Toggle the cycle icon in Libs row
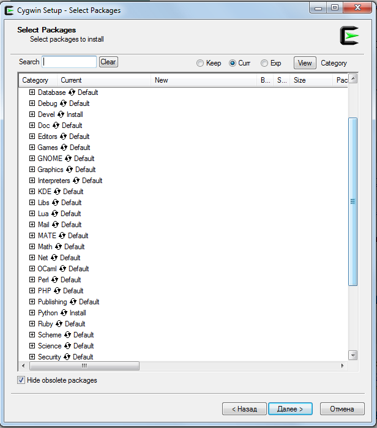 tap(55, 203)
